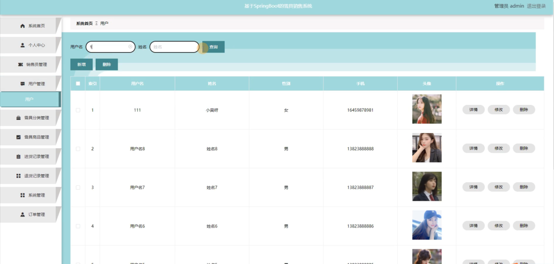This screenshot has height=264, width=554.
Task: Click the ticket icon beside 销售员管理
Action: coord(21,65)
